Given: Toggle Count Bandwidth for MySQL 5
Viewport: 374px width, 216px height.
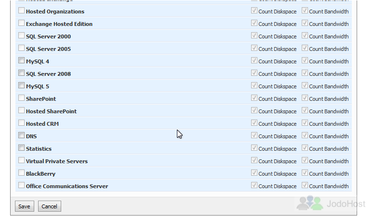Looking at the screenshot, I should click(305, 85).
